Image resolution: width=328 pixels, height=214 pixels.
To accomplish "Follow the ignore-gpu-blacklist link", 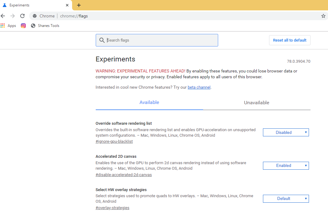I will click(x=114, y=141).
